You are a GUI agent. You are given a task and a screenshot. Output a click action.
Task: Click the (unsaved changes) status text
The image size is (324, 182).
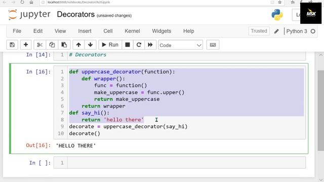114,16
